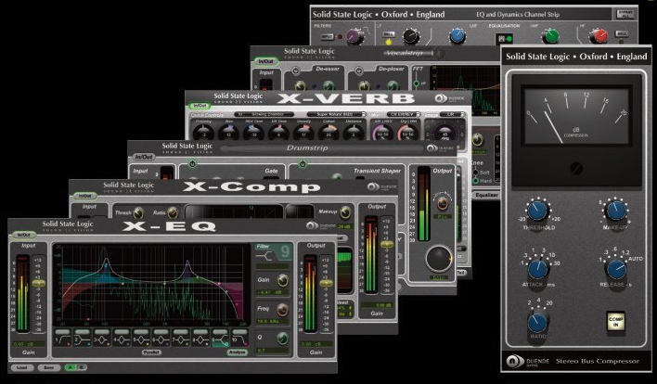Screen dimensions: 657x384
Task: Click the X-EQ Gain knob
Action: [282, 280]
